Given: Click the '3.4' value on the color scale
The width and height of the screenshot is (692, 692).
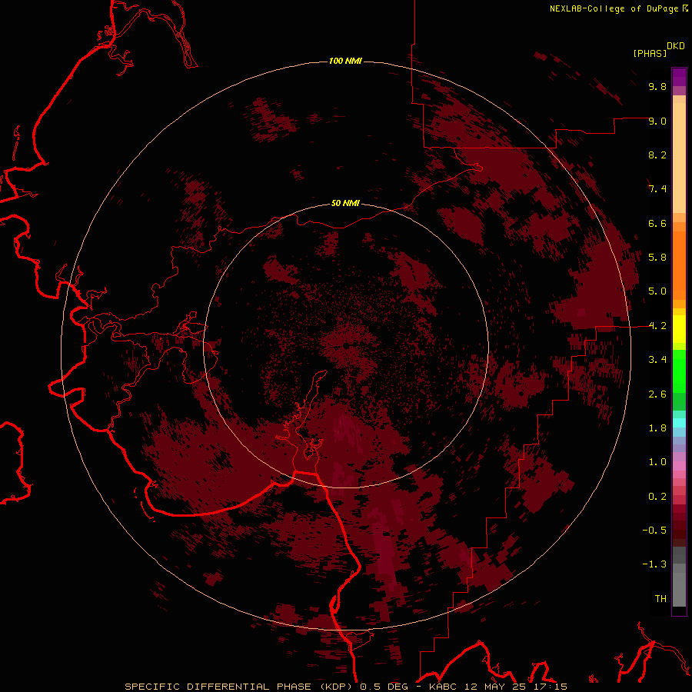Looking at the screenshot, I should pos(657,360).
